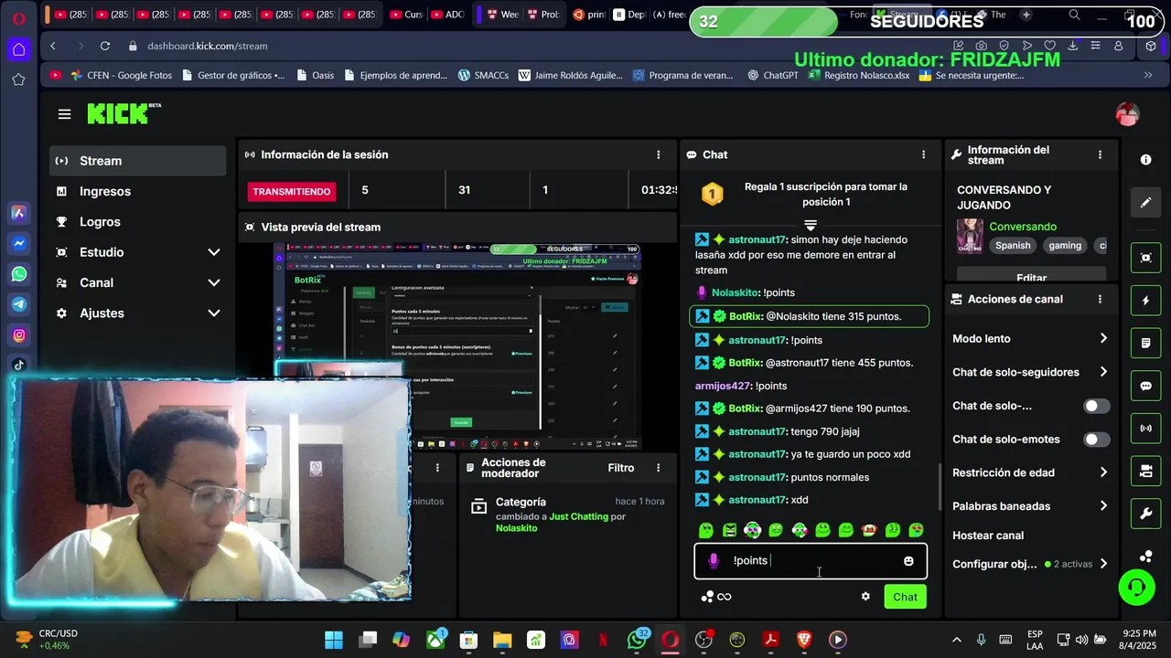1171x658 pixels.
Task: Select Stream in the sidebar
Action: point(137,161)
